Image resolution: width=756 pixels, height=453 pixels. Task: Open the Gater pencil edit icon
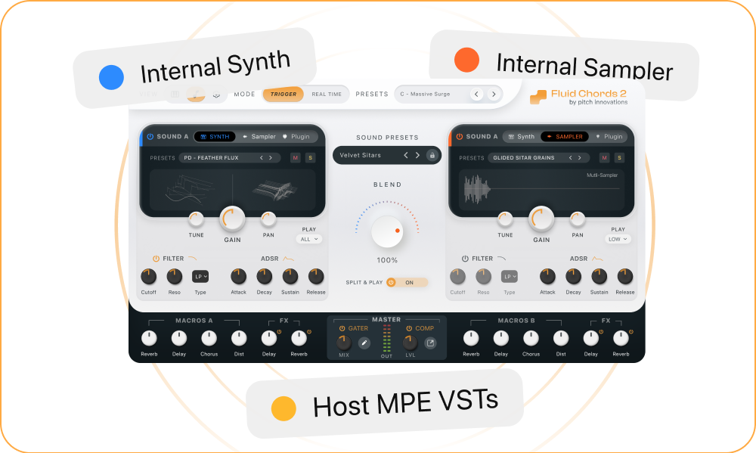click(x=364, y=343)
